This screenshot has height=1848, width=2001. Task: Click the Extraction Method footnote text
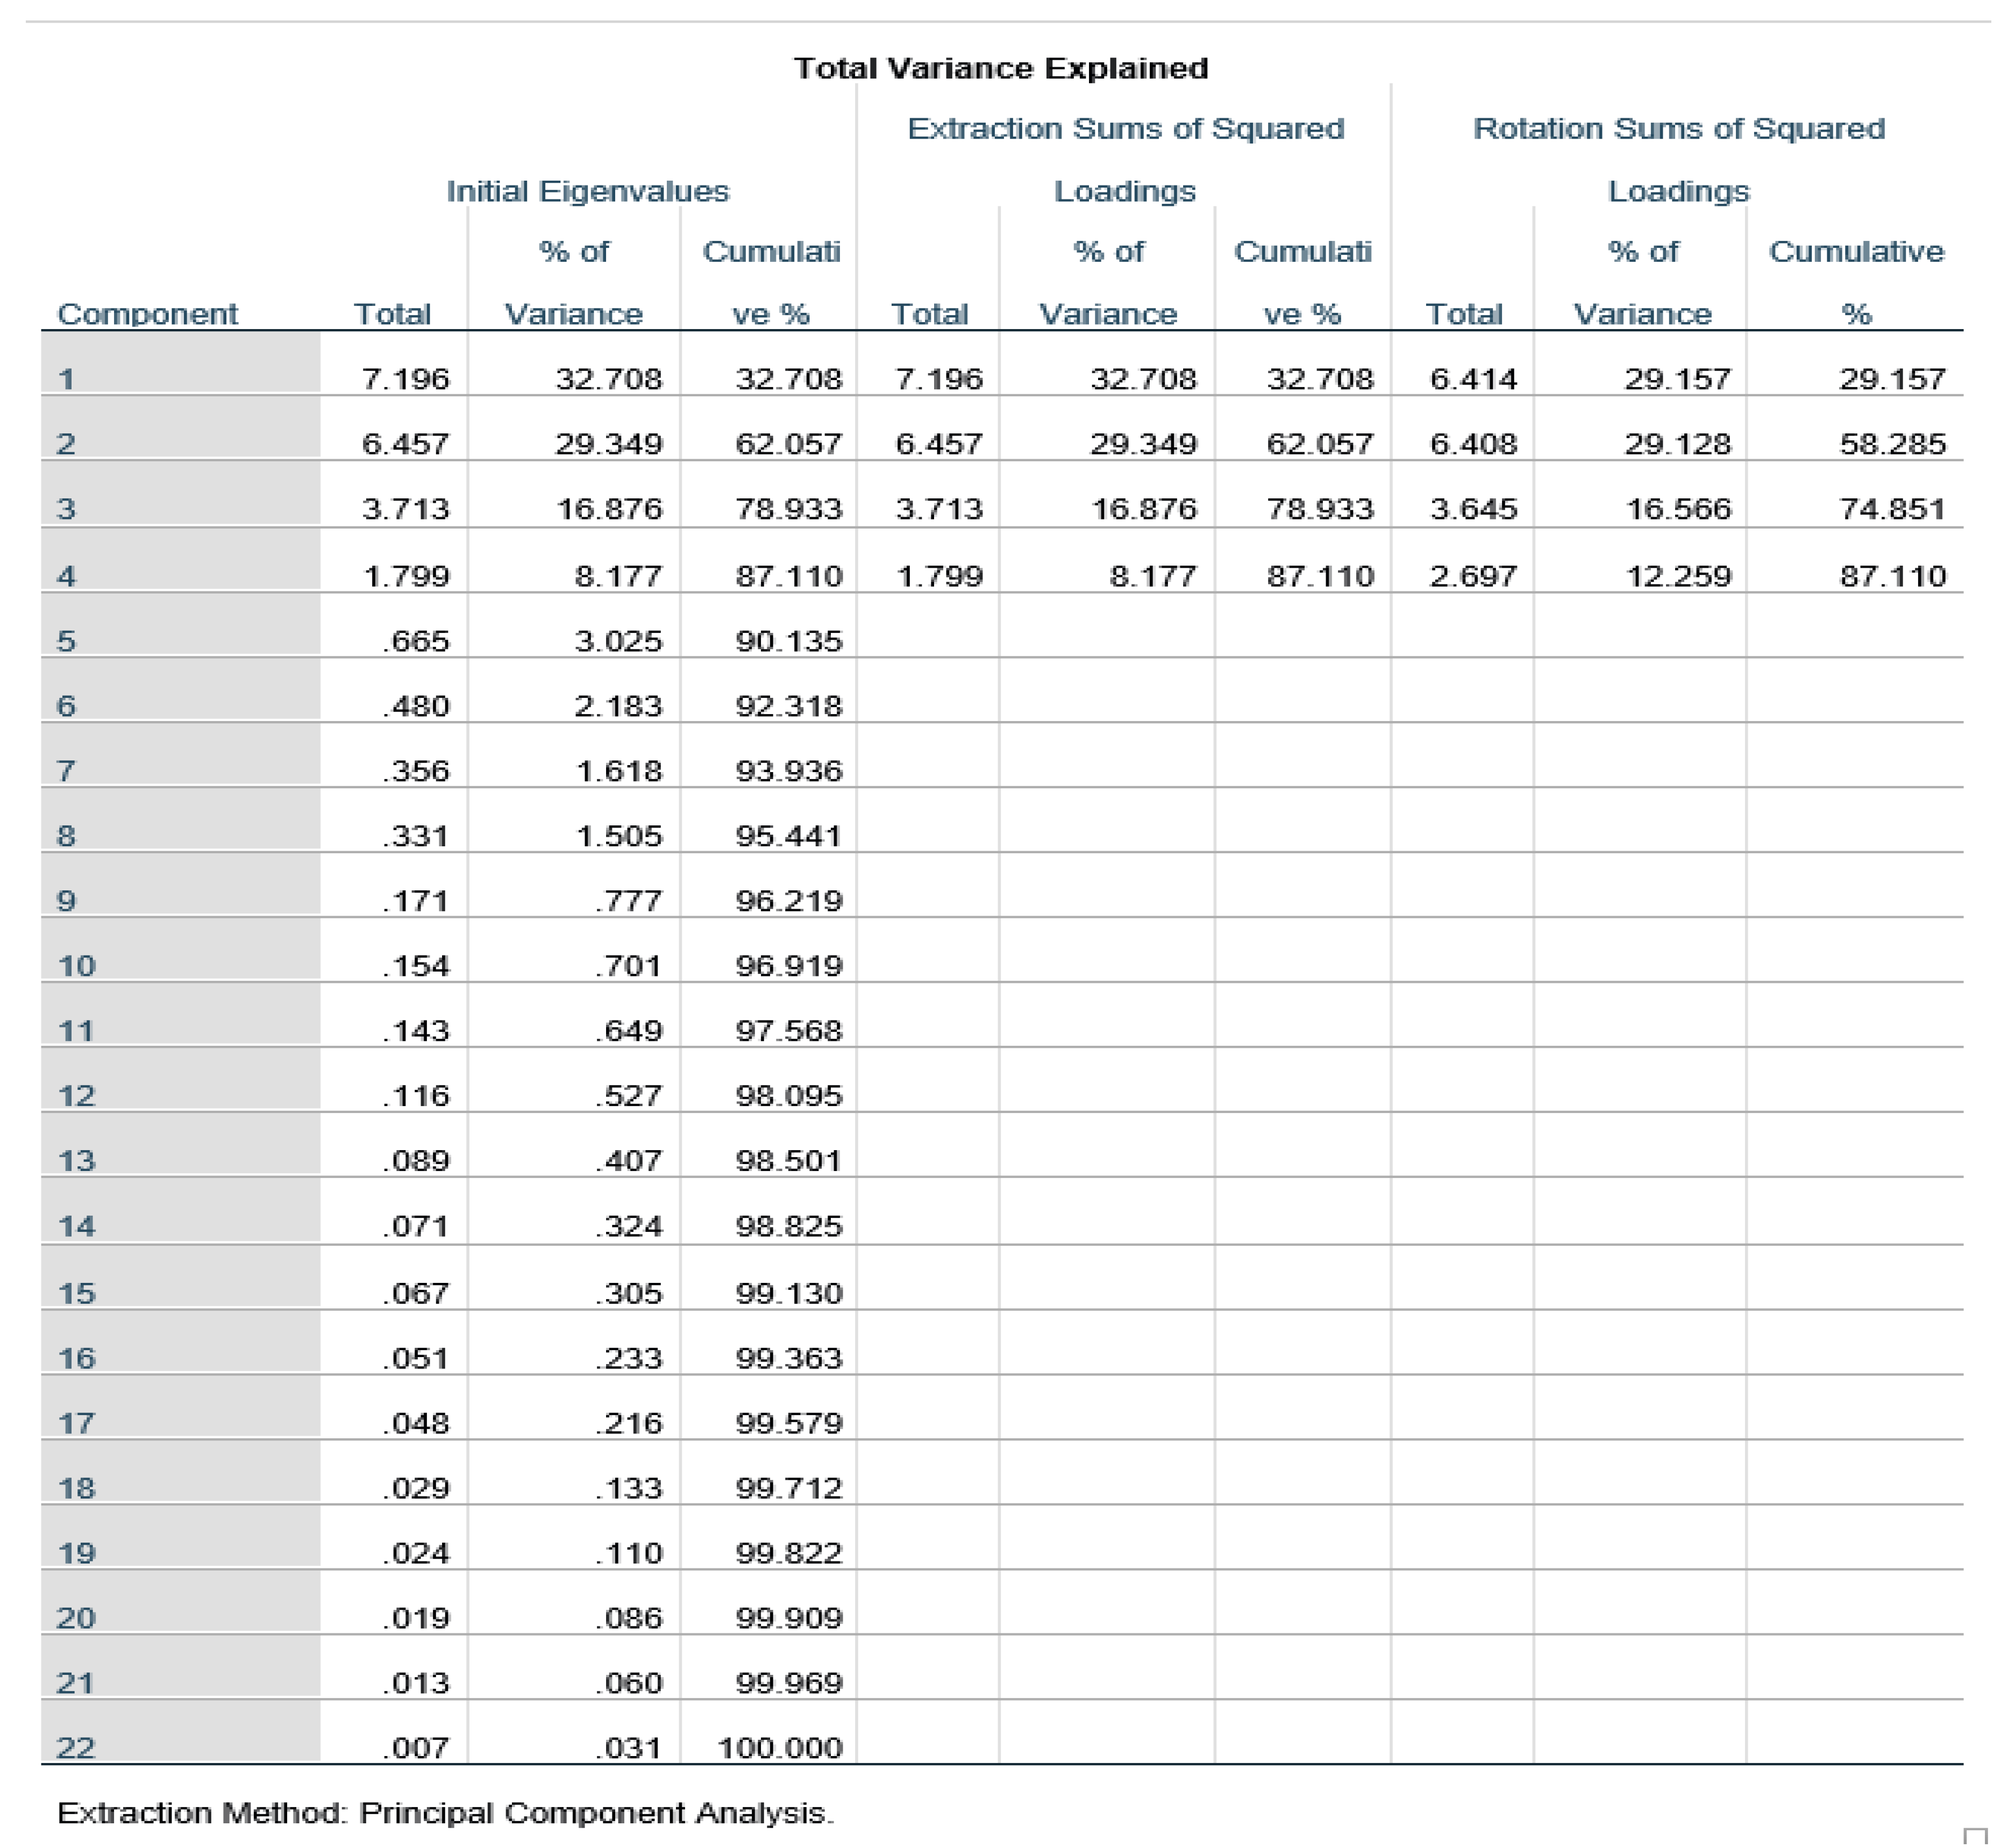pos(445,1813)
